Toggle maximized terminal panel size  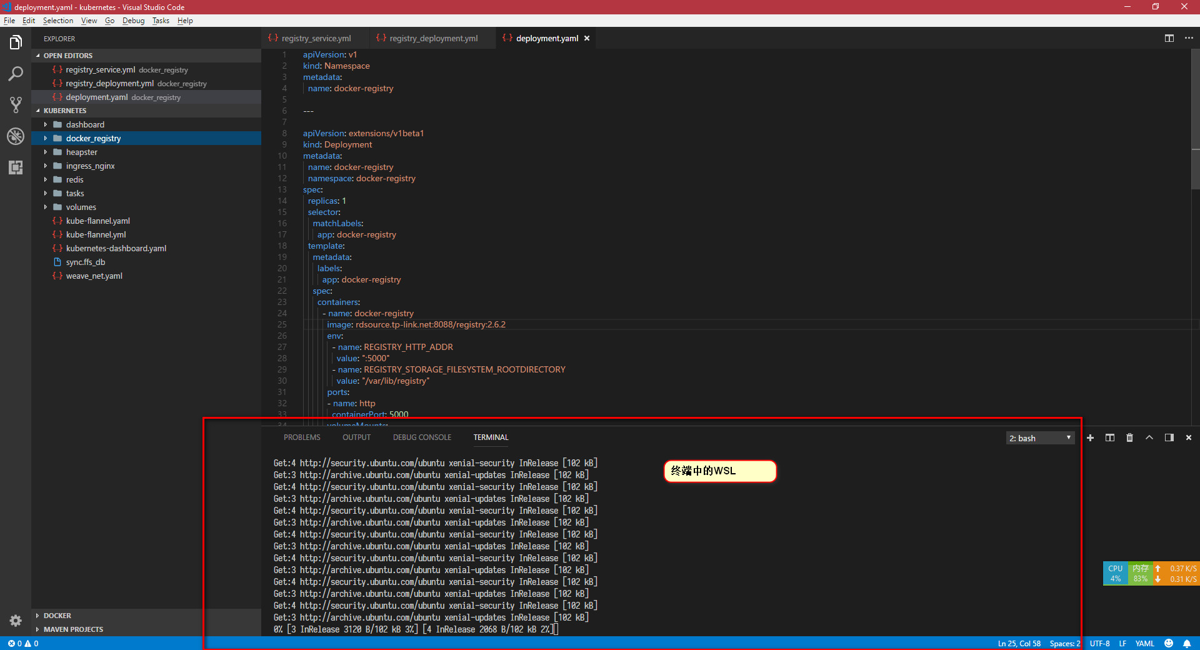tap(1149, 437)
